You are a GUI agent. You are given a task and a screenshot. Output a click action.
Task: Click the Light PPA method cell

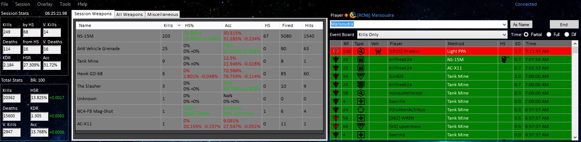(x=472, y=51)
